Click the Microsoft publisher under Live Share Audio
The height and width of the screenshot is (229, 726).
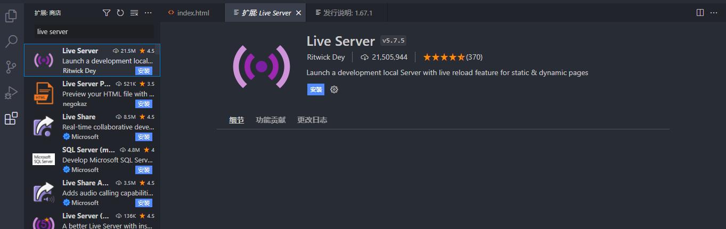(81, 203)
